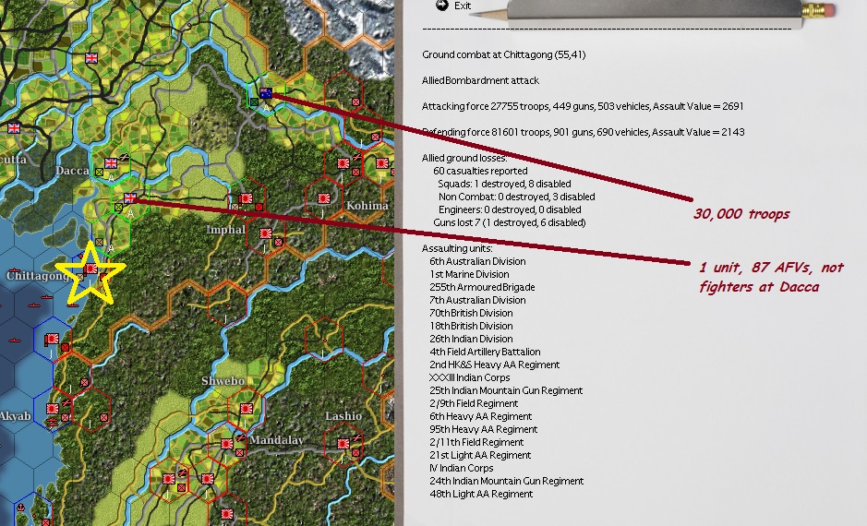Image resolution: width=867 pixels, height=526 pixels.
Task: Select British flag unit at far left edge
Action: tap(14, 128)
